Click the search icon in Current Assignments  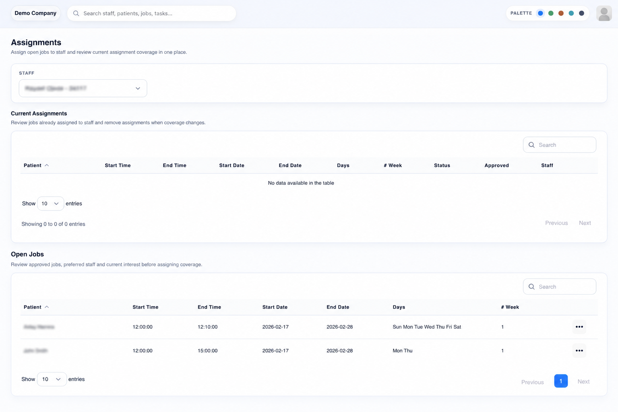531,145
